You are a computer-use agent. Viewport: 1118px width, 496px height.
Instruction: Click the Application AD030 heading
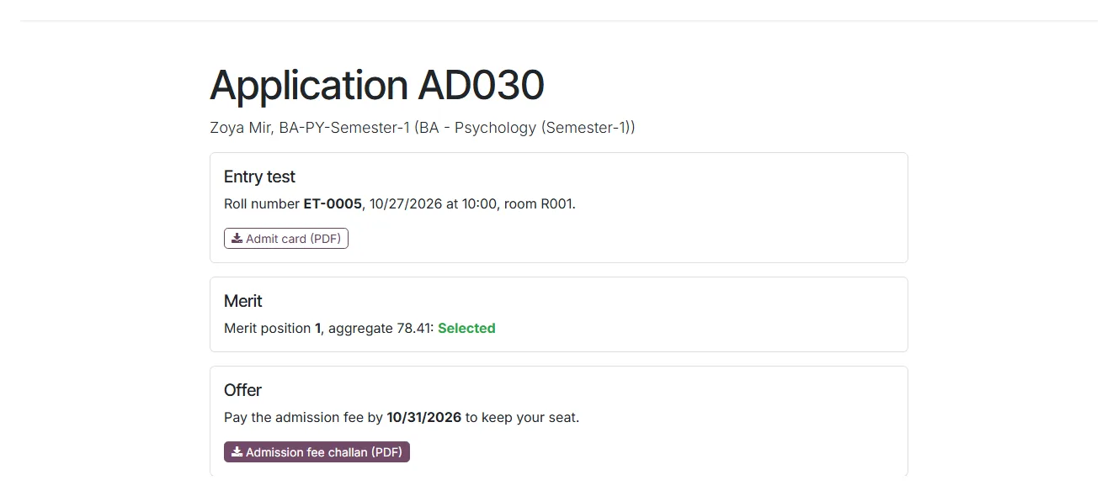tap(377, 85)
